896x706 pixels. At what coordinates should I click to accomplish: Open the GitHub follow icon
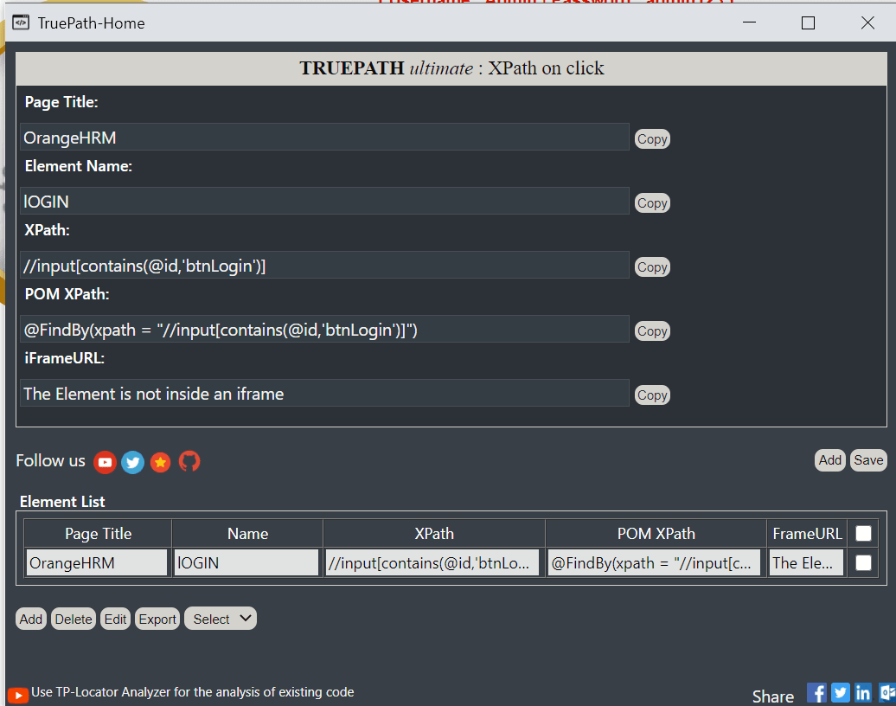pyautogui.click(x=189, y=461)
